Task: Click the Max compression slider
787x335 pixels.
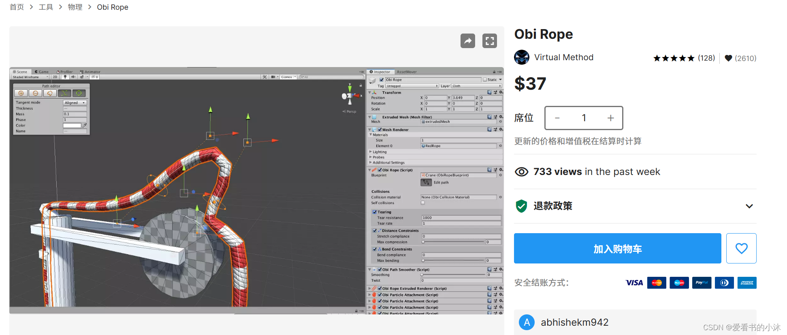Action: pos(453,242)
